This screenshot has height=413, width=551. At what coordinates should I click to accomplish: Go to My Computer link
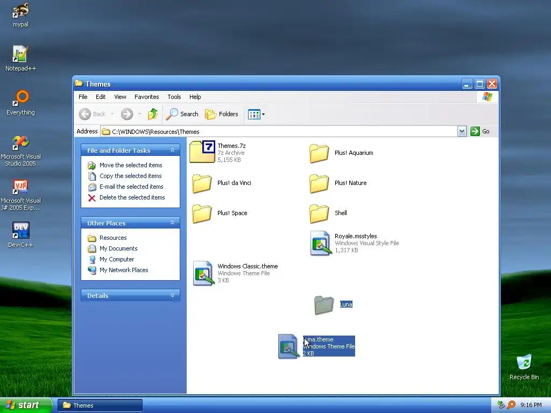tap(117, 260)
